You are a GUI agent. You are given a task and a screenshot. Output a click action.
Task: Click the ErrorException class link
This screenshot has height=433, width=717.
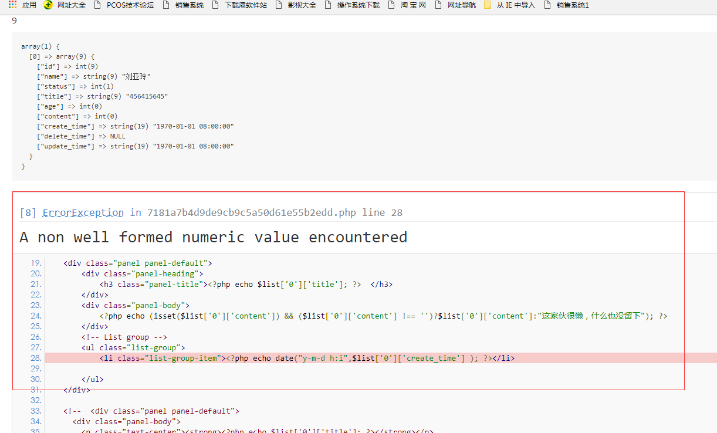pos(83,212)
